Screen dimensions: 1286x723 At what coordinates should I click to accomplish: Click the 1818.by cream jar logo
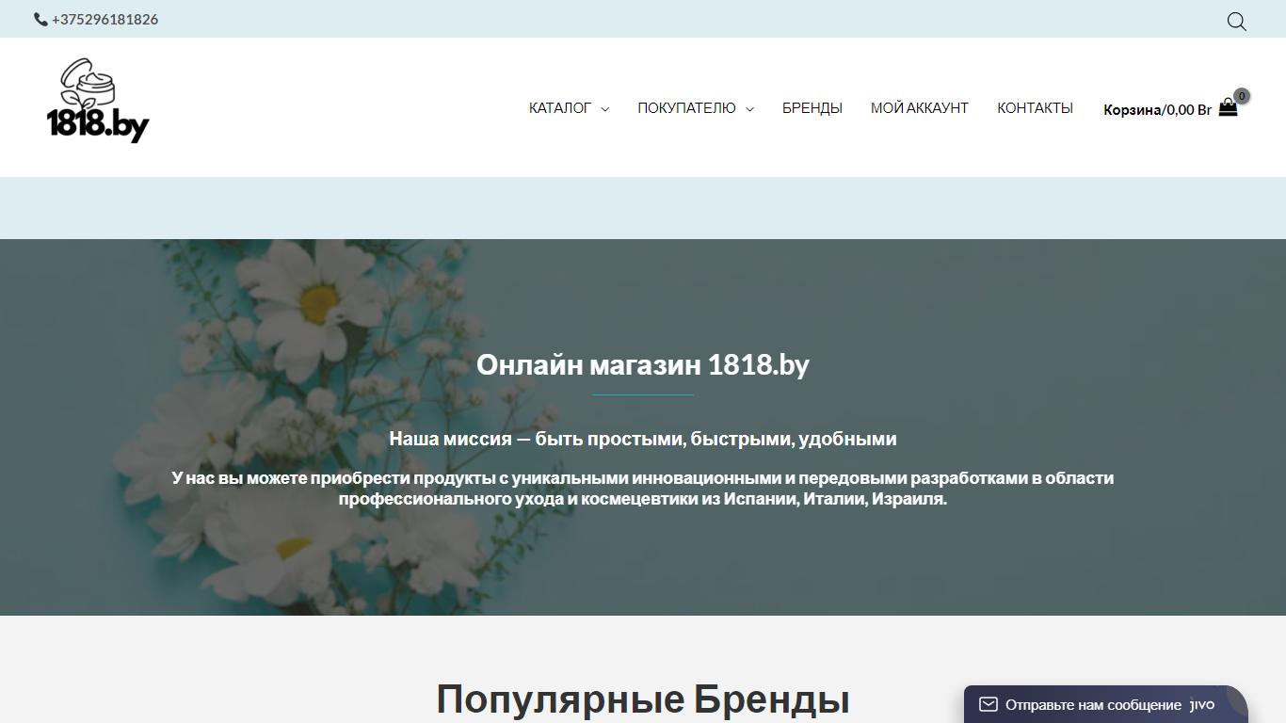(x=98, y=101)
